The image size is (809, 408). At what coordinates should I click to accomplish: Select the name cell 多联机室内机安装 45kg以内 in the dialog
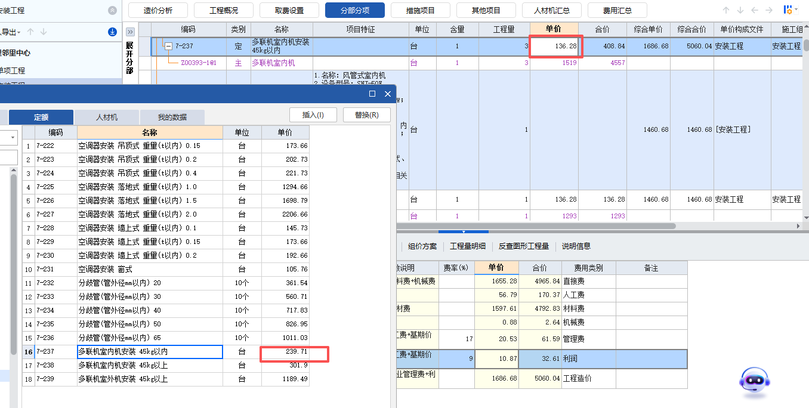coord(150,352)
